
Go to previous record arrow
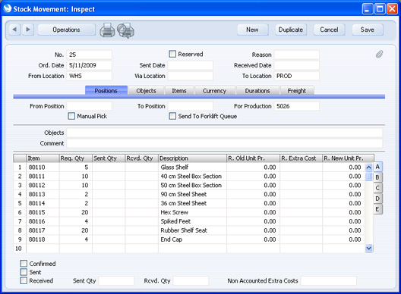[14, 30]
